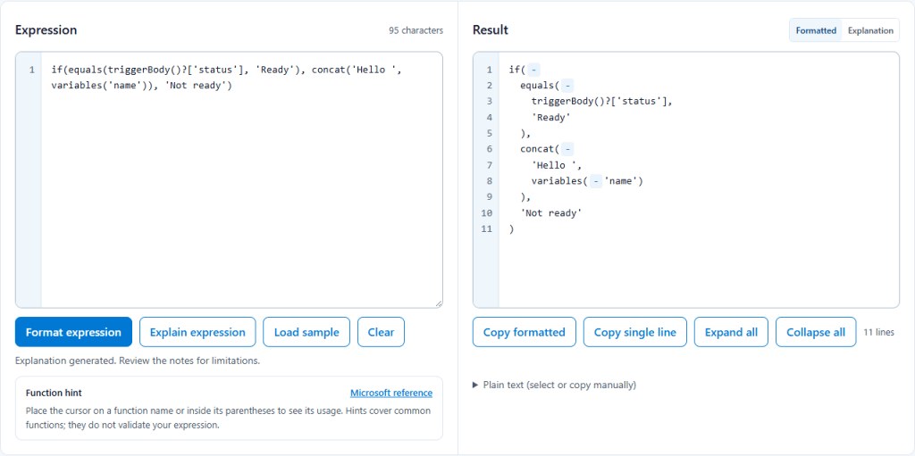Click the Result panel heading
Viewport: 915px width, 456px height.
tap(491, 30)
